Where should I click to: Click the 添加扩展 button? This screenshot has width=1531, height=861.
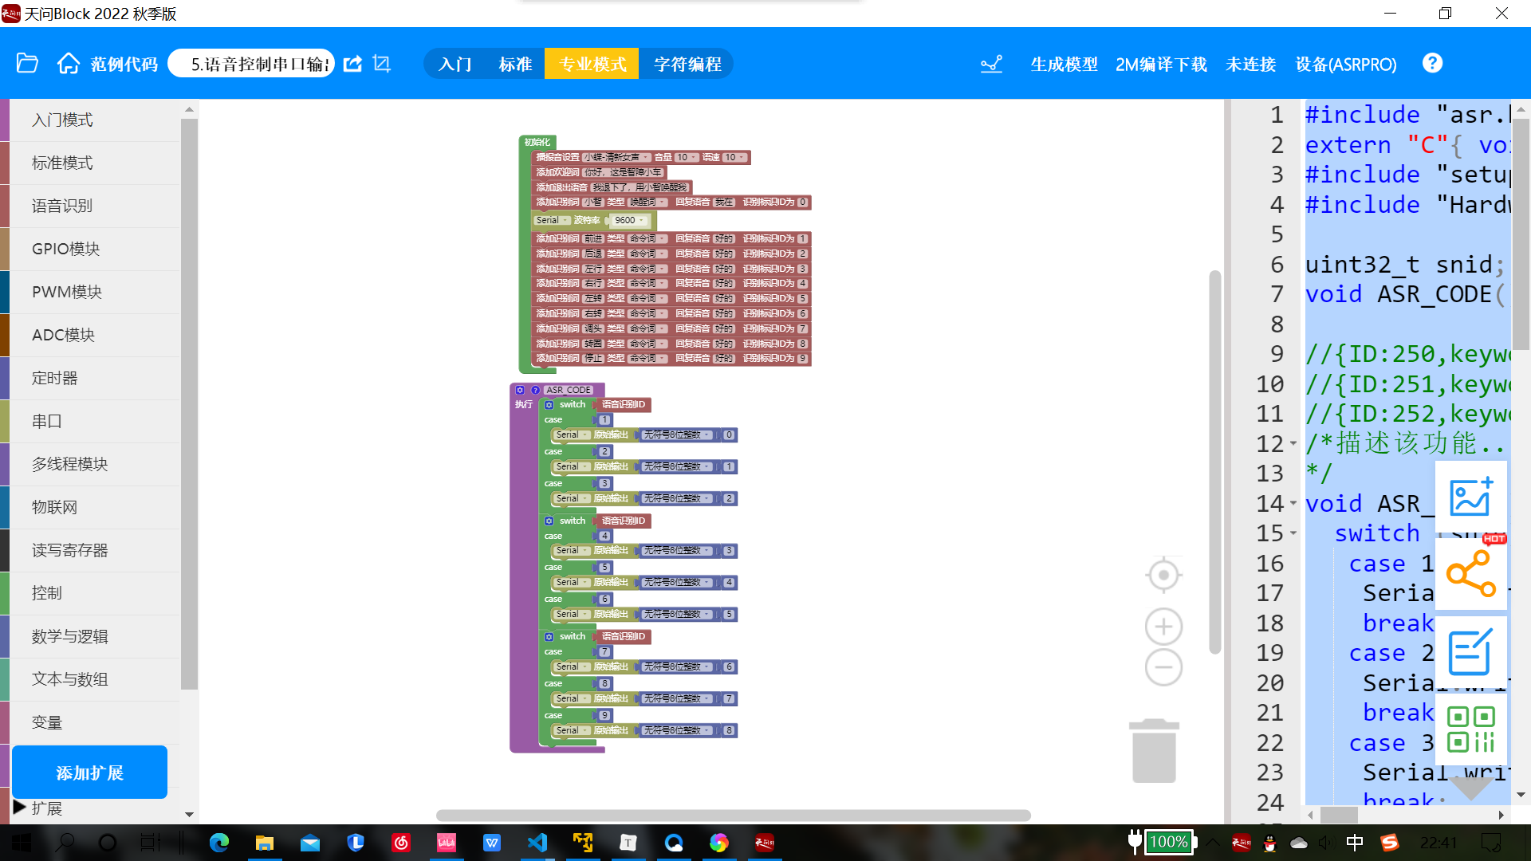point(89,773)
